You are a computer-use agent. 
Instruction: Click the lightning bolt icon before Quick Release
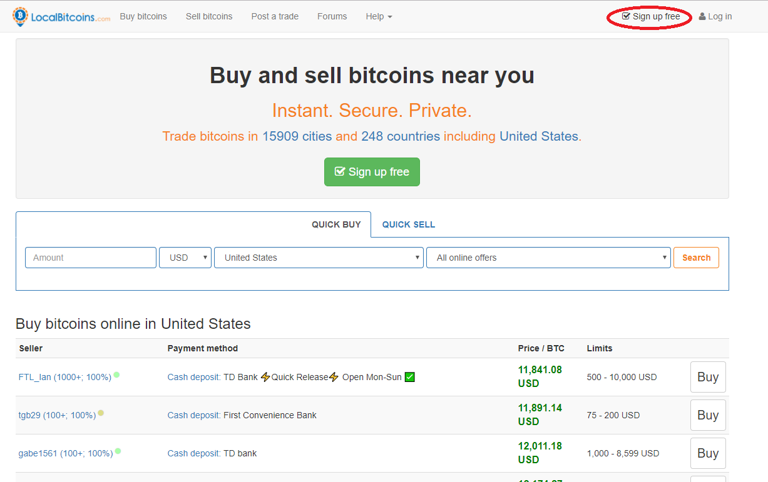(265, 377)
